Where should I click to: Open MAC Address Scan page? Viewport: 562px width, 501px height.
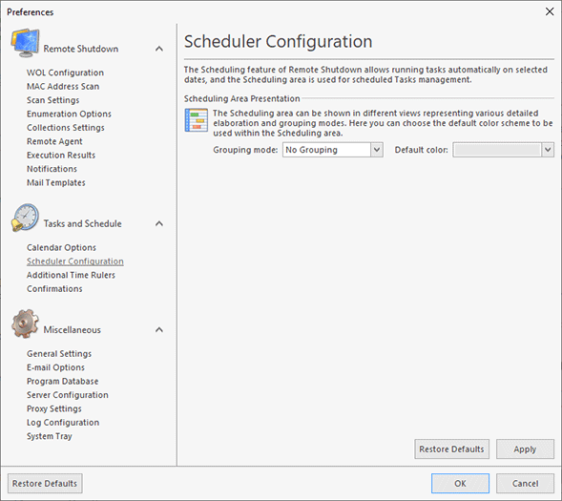click(x=63, y=87)
